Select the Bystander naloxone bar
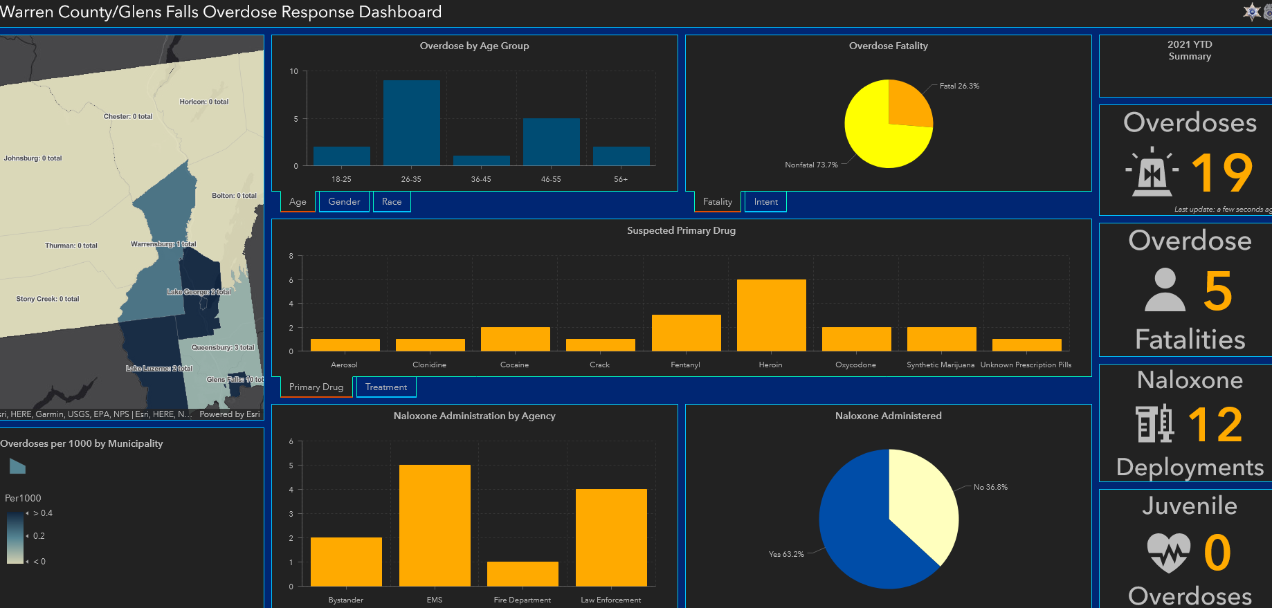 click(x=346, y=562)
